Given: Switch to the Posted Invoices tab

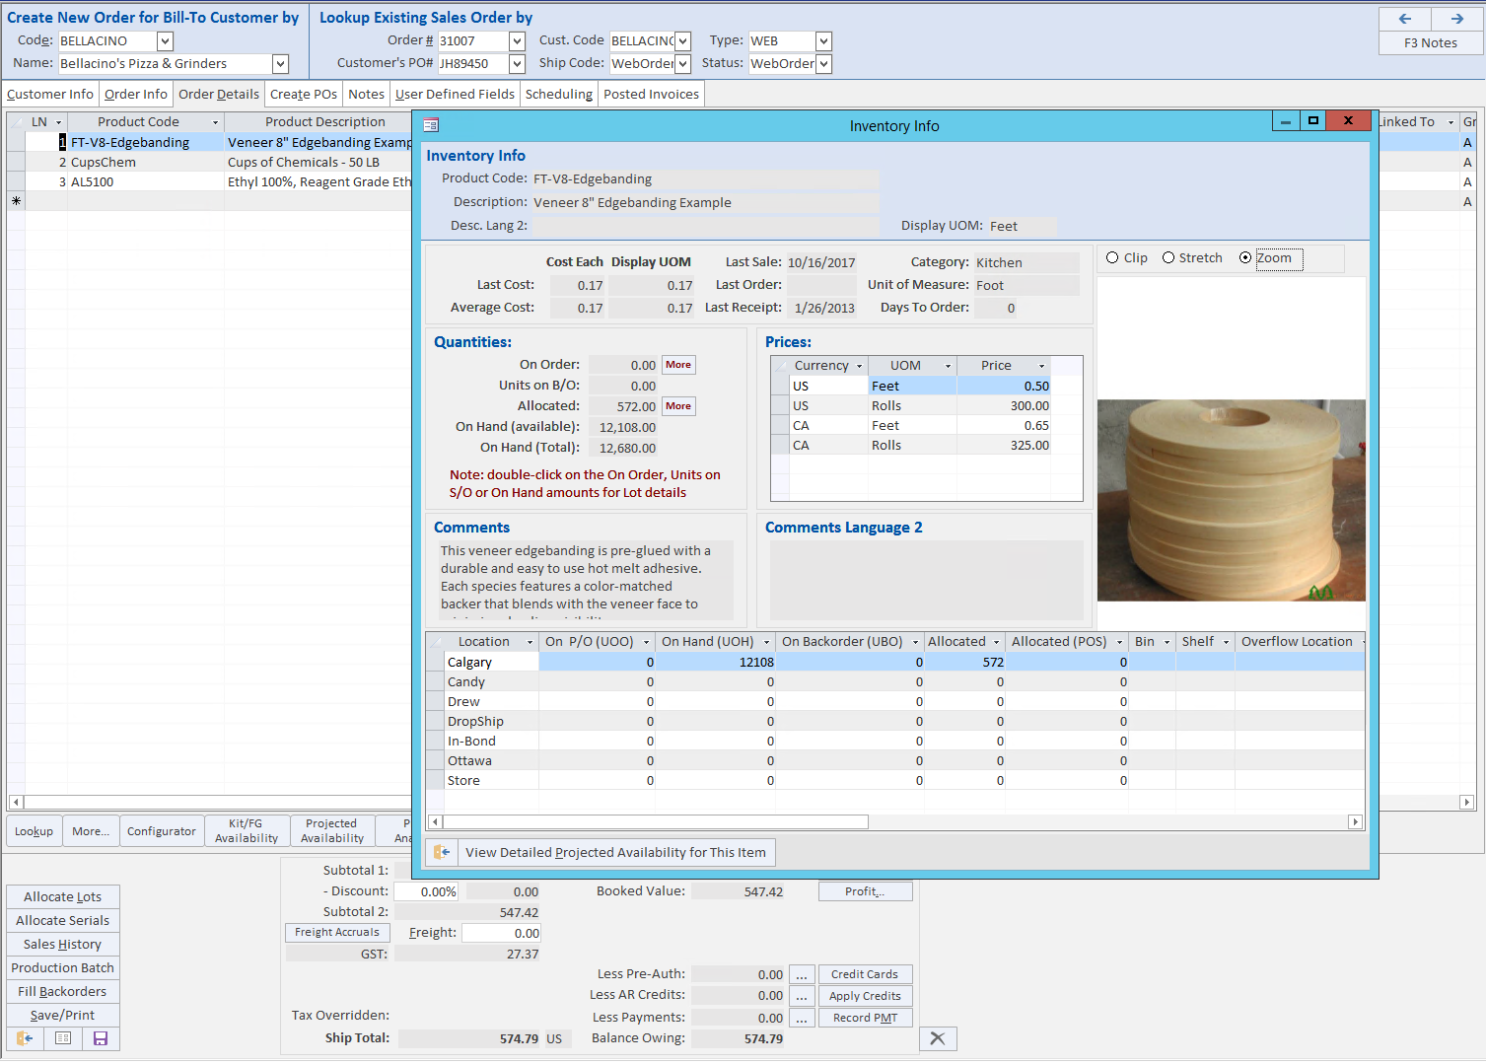Looking at the screenshot, I should point(651,94).
